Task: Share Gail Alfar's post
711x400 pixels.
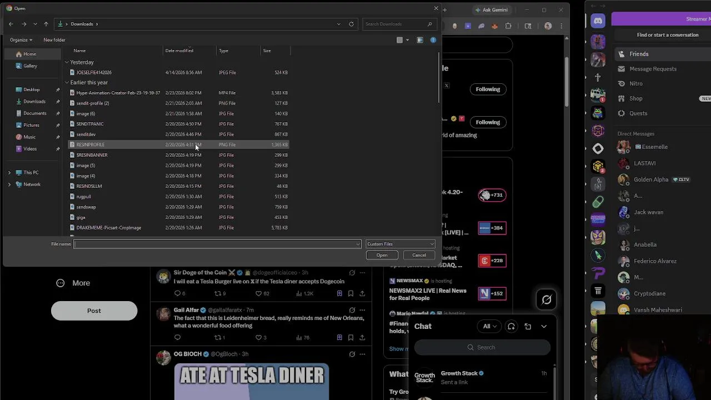Action: pyautogui.click(x=362, y=337)
